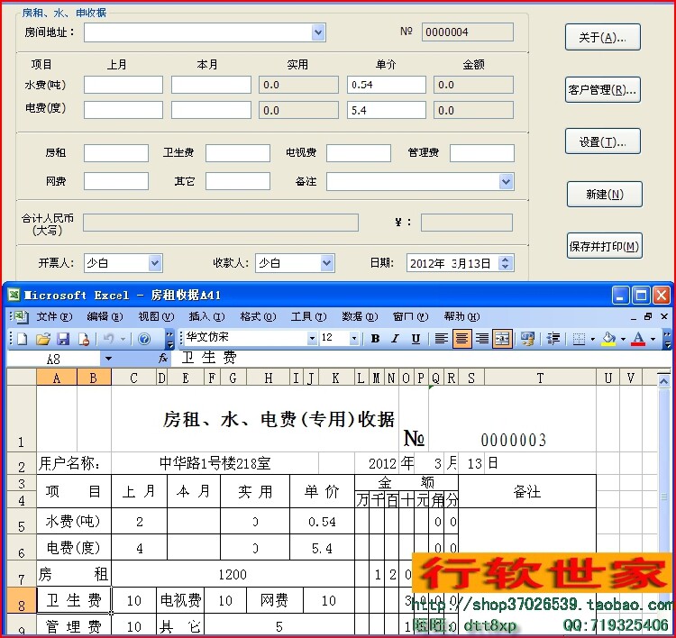Open the 数据(D) menu

click(360, 317)
